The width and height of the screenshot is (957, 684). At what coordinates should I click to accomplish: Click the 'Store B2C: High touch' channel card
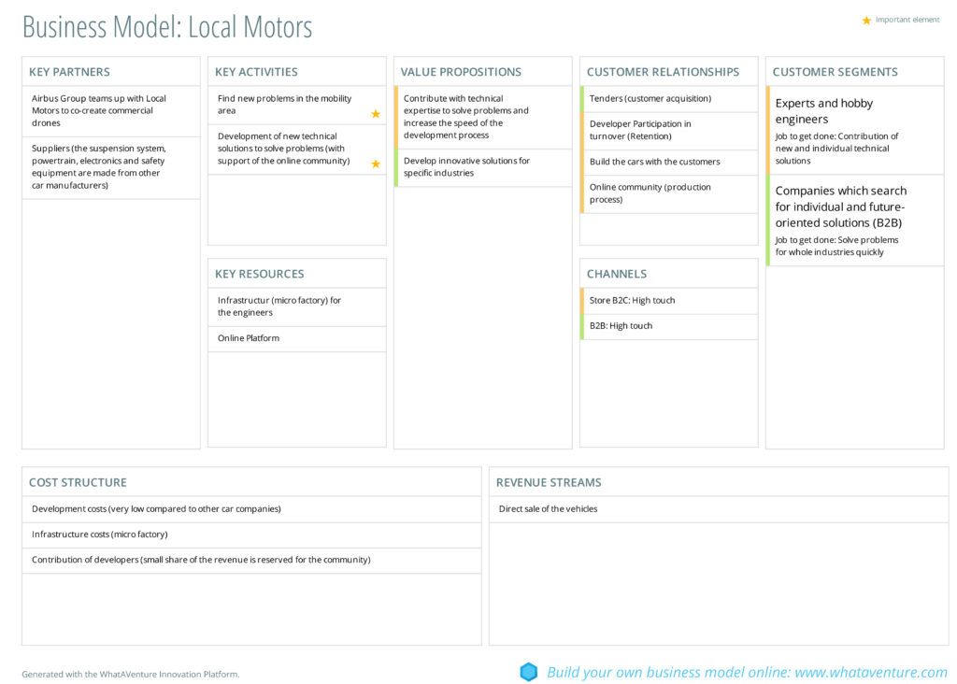click(669, 301)
